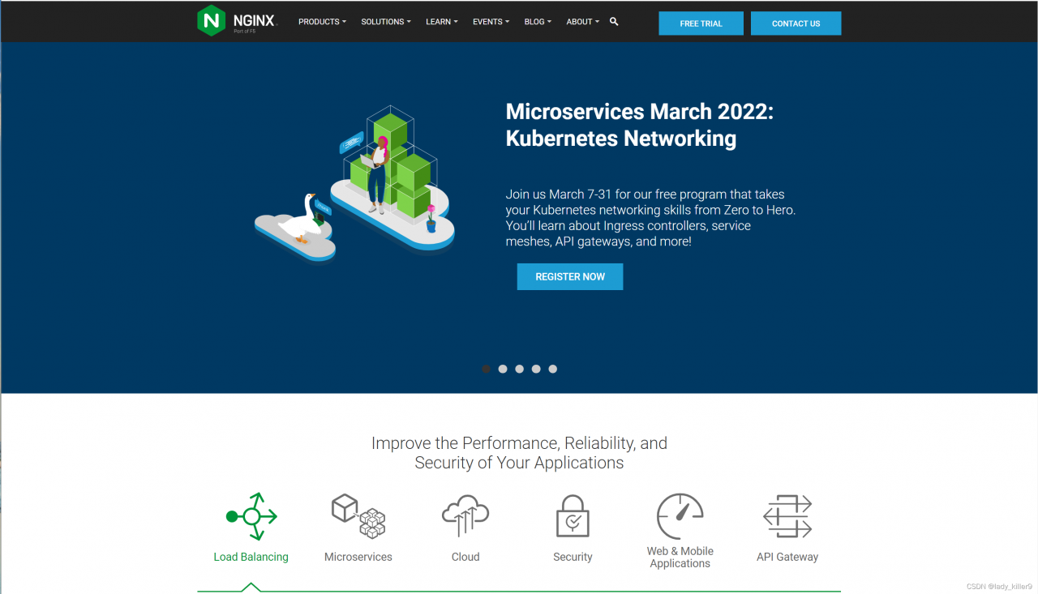Image resolution: width=1038 pixels, height=594 pixels.
Task: Select the Security padlock icon
Action: (x=573, y=516)
